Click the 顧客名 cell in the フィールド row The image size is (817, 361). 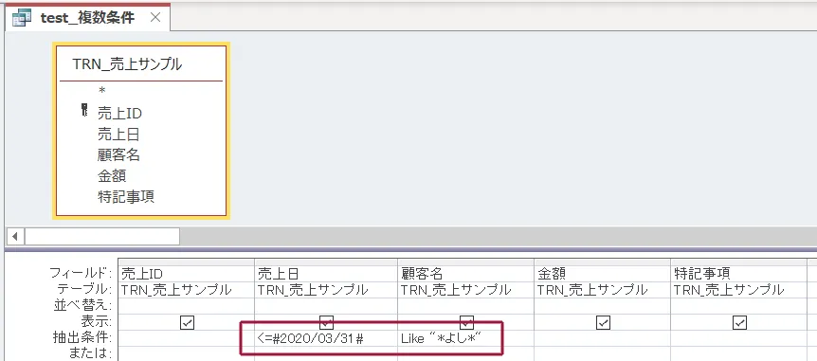(466, 274)
